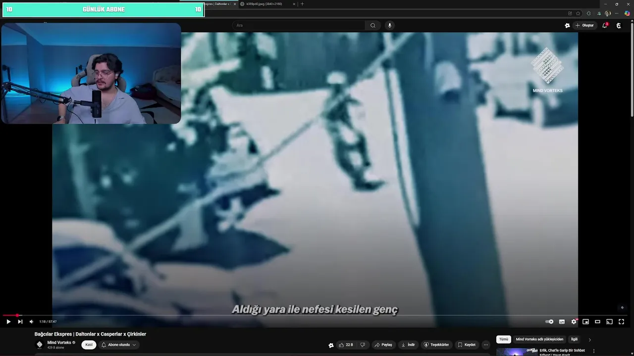
Task: Click the 'İndir' download button
Action: 408,345
